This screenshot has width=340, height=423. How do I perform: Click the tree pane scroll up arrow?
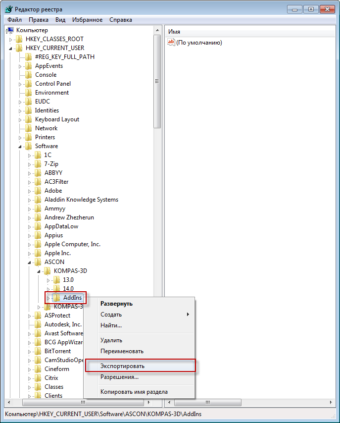coord(157,30)
